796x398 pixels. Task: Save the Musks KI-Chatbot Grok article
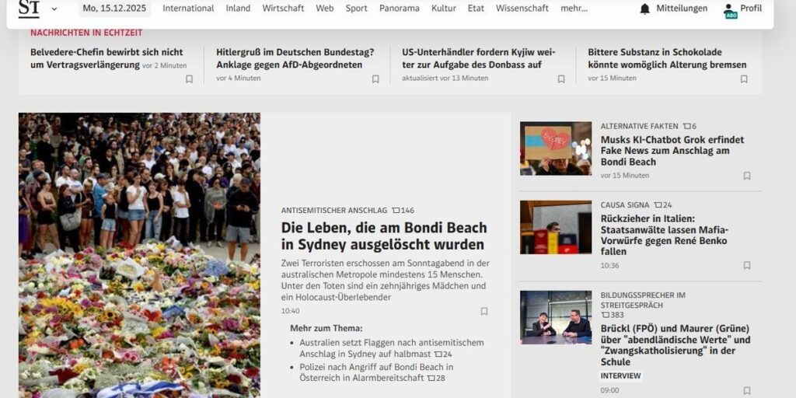(747, 176)
